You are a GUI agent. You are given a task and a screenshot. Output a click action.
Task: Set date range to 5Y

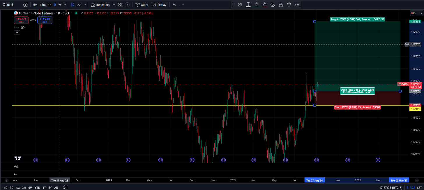50,187
